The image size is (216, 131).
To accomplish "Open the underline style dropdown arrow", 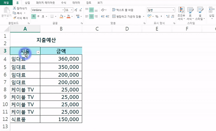I will 46,16.
